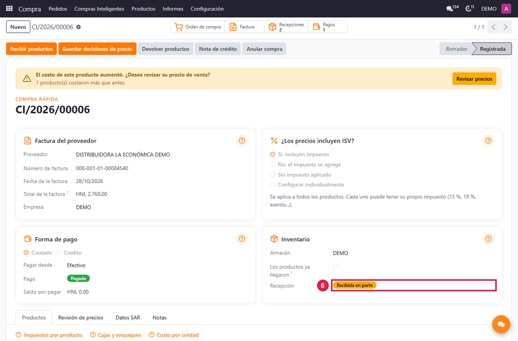
Task: Open the chat messages icon showing 134
Action: (452, 9)
